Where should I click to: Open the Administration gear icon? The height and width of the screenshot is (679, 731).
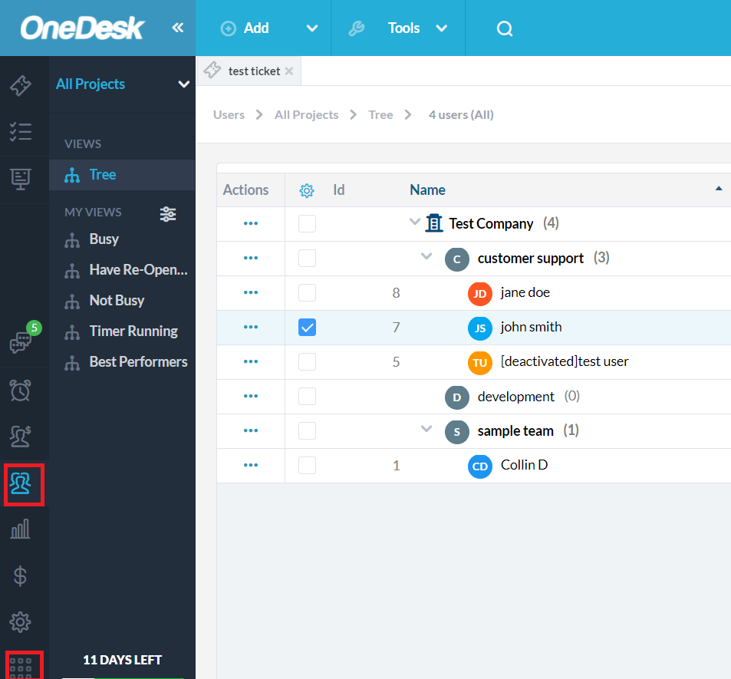pos(21,621)
